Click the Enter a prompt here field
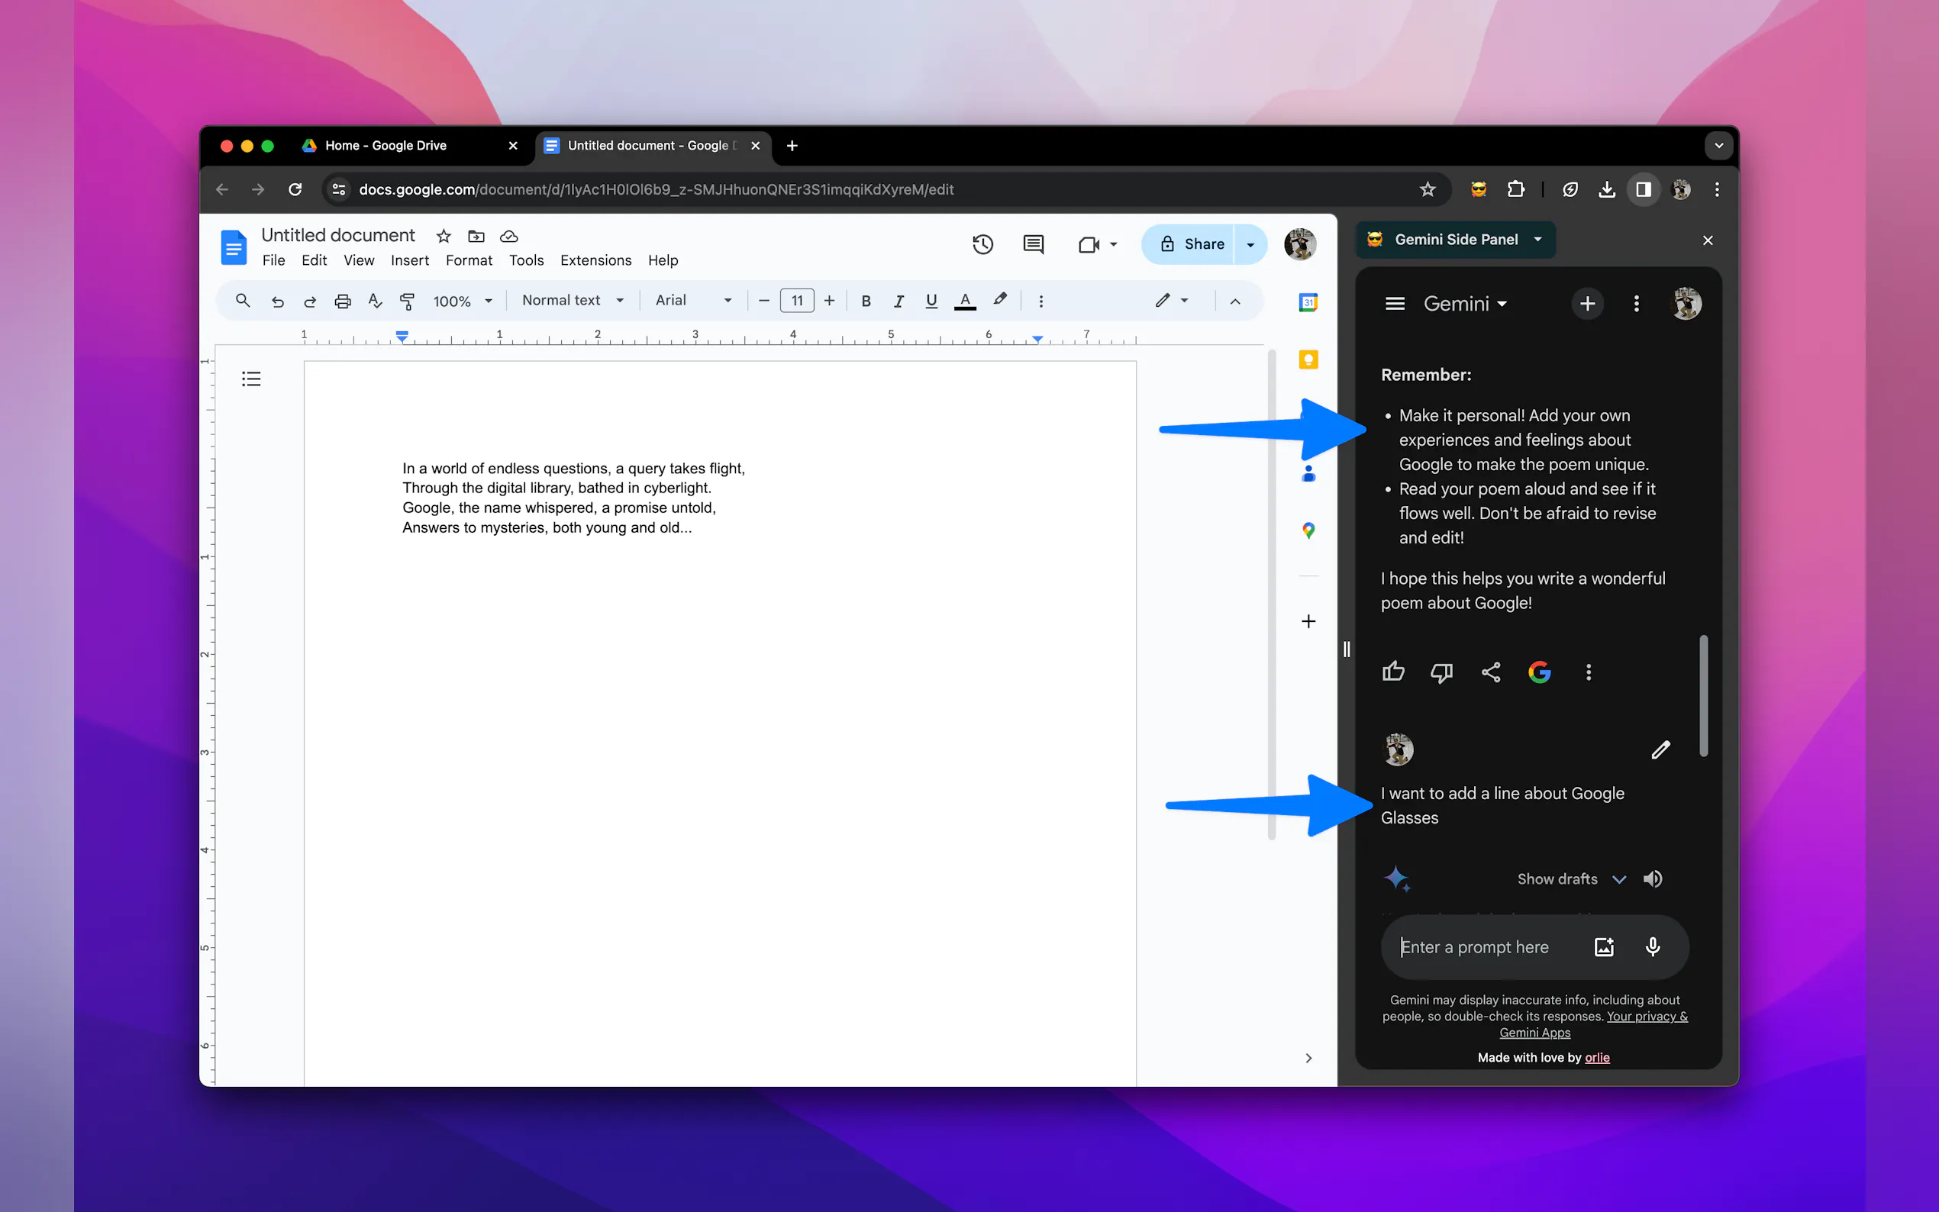Viewport: 1939px width, 1212px height. click(x=1487, y=947)
